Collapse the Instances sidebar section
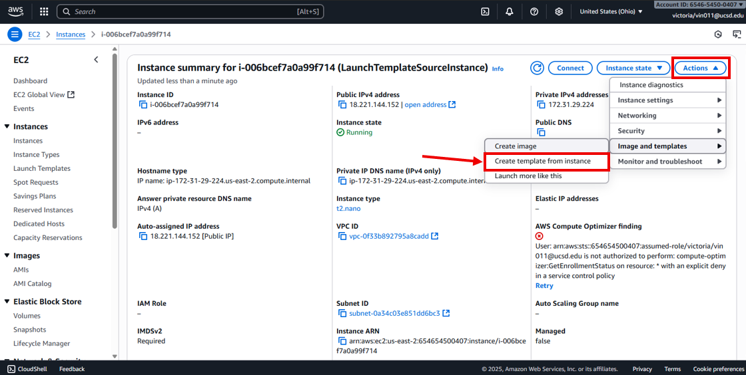This screenshot has height=375, width=746. tap(7, 126)
